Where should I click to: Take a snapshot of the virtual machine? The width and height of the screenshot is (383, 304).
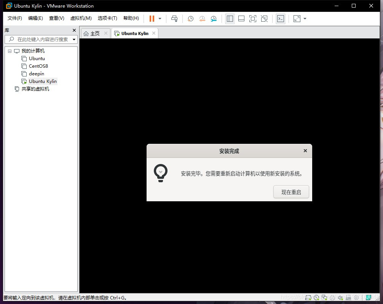190,19
